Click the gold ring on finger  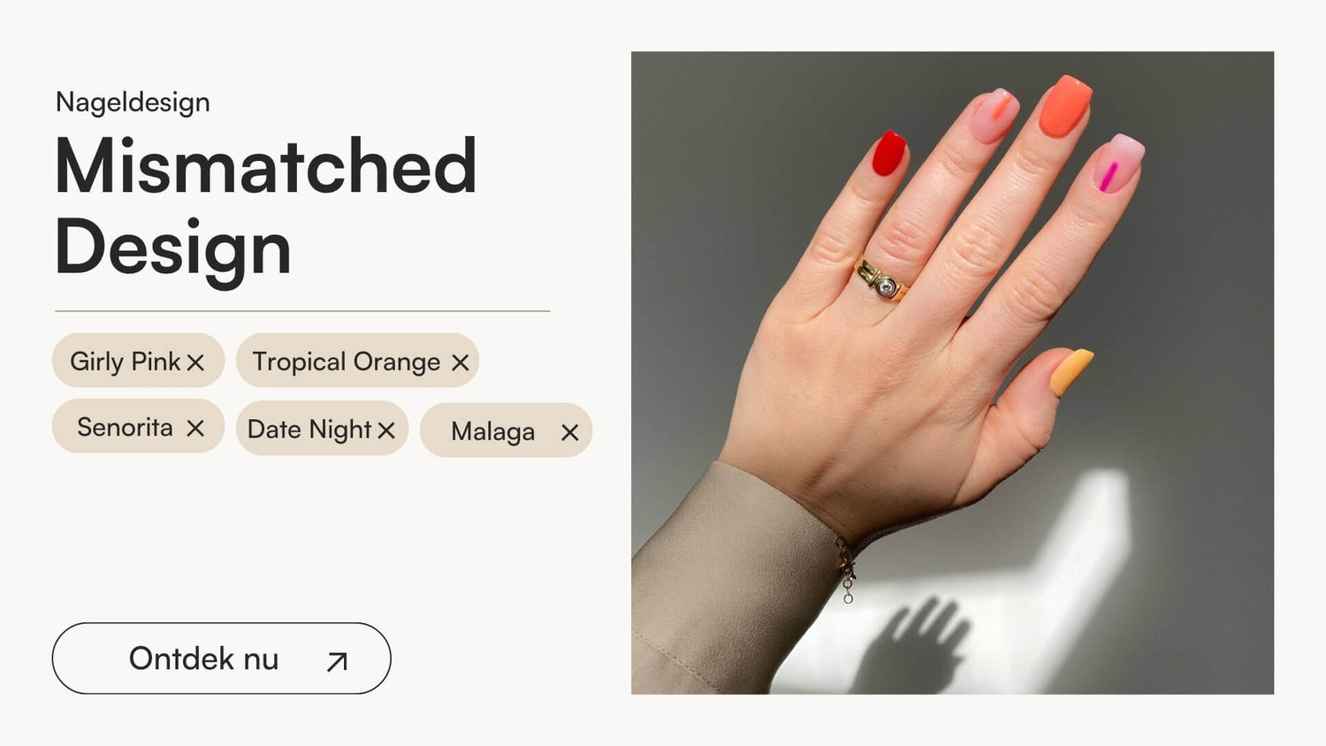pos(880,280)
